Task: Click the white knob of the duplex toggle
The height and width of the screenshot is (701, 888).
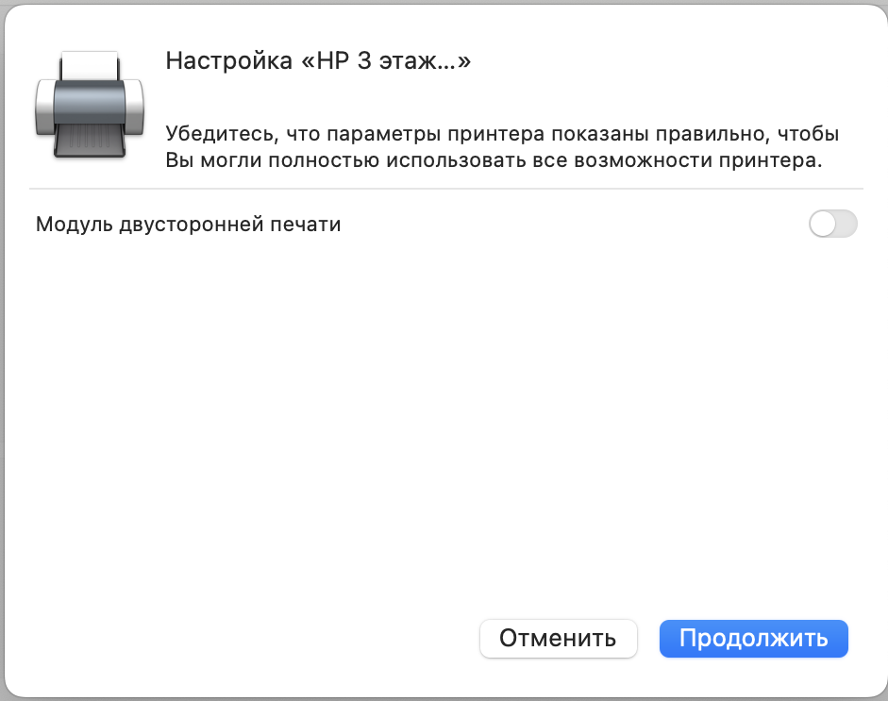Action: click(x=823, y=225)
